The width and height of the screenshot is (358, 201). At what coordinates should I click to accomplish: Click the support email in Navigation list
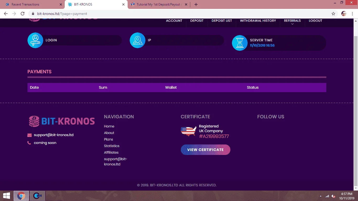click(116, 162)
